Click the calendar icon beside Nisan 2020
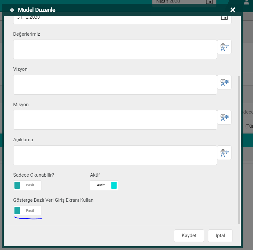The image size is (253, 250). tap(209, 2)
